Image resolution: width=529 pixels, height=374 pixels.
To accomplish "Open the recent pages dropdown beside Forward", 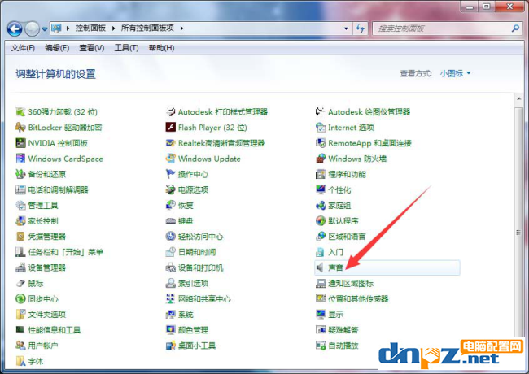I will click(45, 29).
